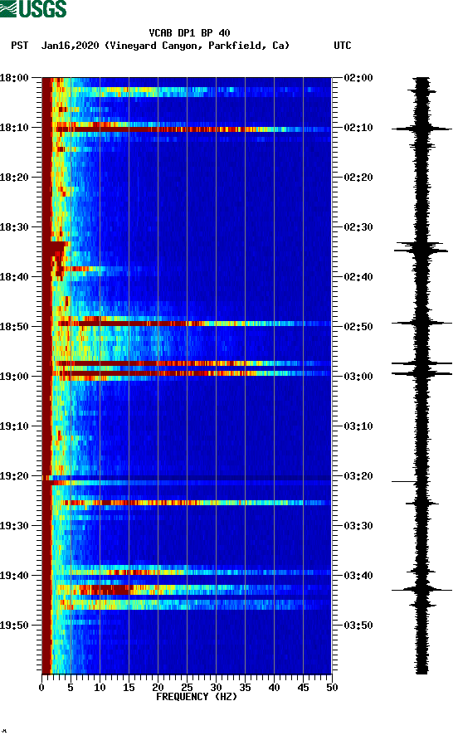Click the "FREQUENCY (HZ)" axis label
The image size is (458, 740).
click(197, 697)
